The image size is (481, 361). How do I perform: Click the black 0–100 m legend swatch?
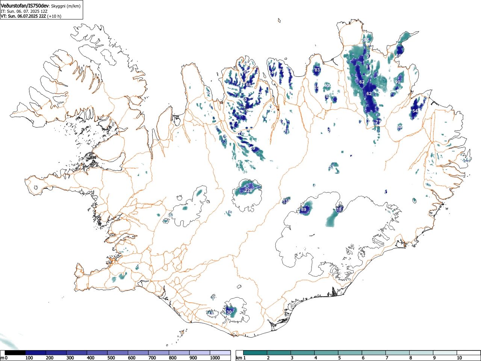tap(15, 353)
